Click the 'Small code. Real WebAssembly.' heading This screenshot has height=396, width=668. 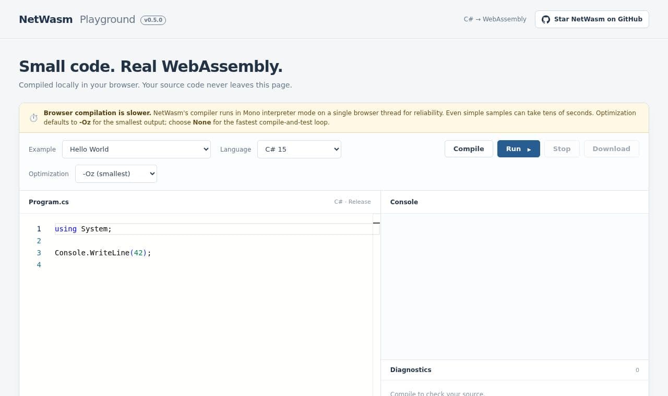click(x=151, y=66)
